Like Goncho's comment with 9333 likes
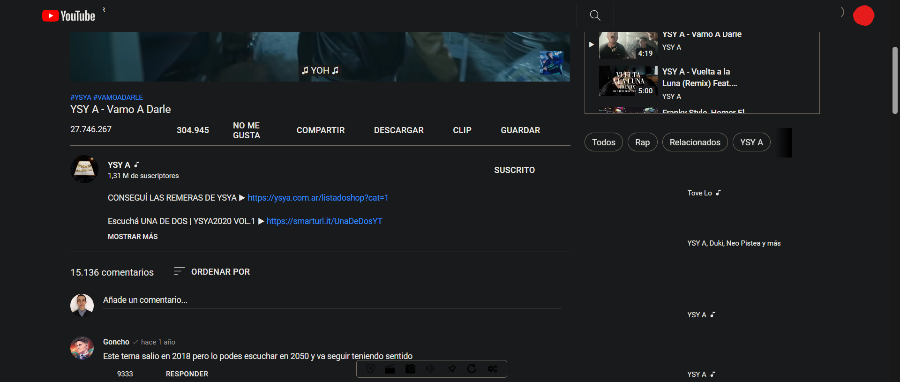The width and height of the screenshot is (900, 382). coord(125,374)
